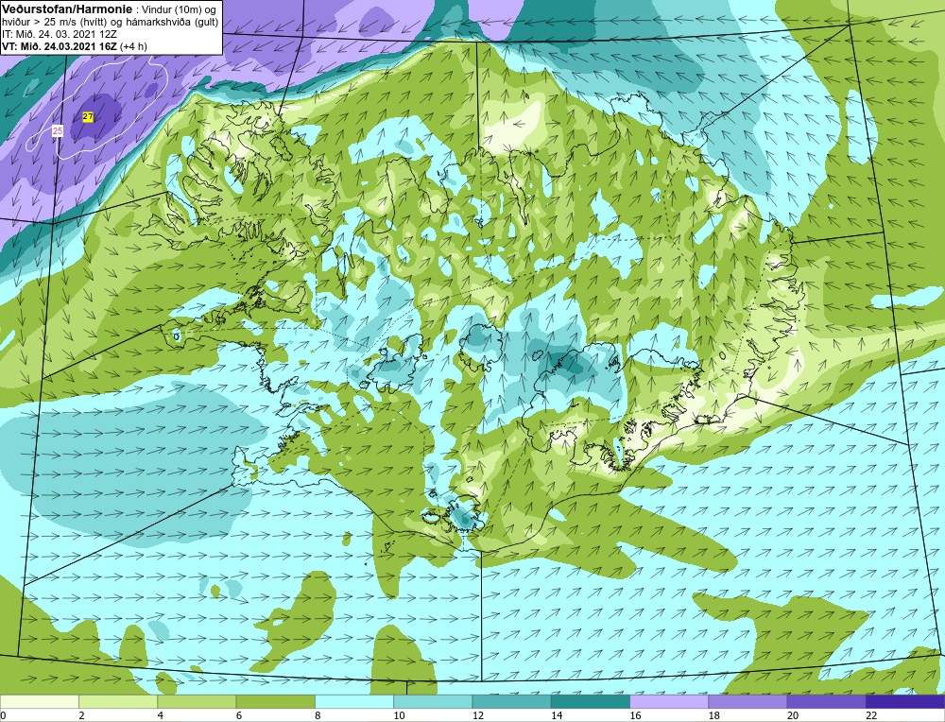Viewport: 945px width, 722px height.
Task: Pick the turquoise 10–12 legend swatch
Action: click(433, 701)
